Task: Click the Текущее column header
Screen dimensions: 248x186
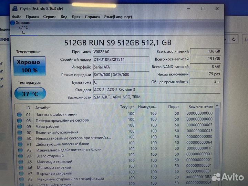Action: coord(127,107)
